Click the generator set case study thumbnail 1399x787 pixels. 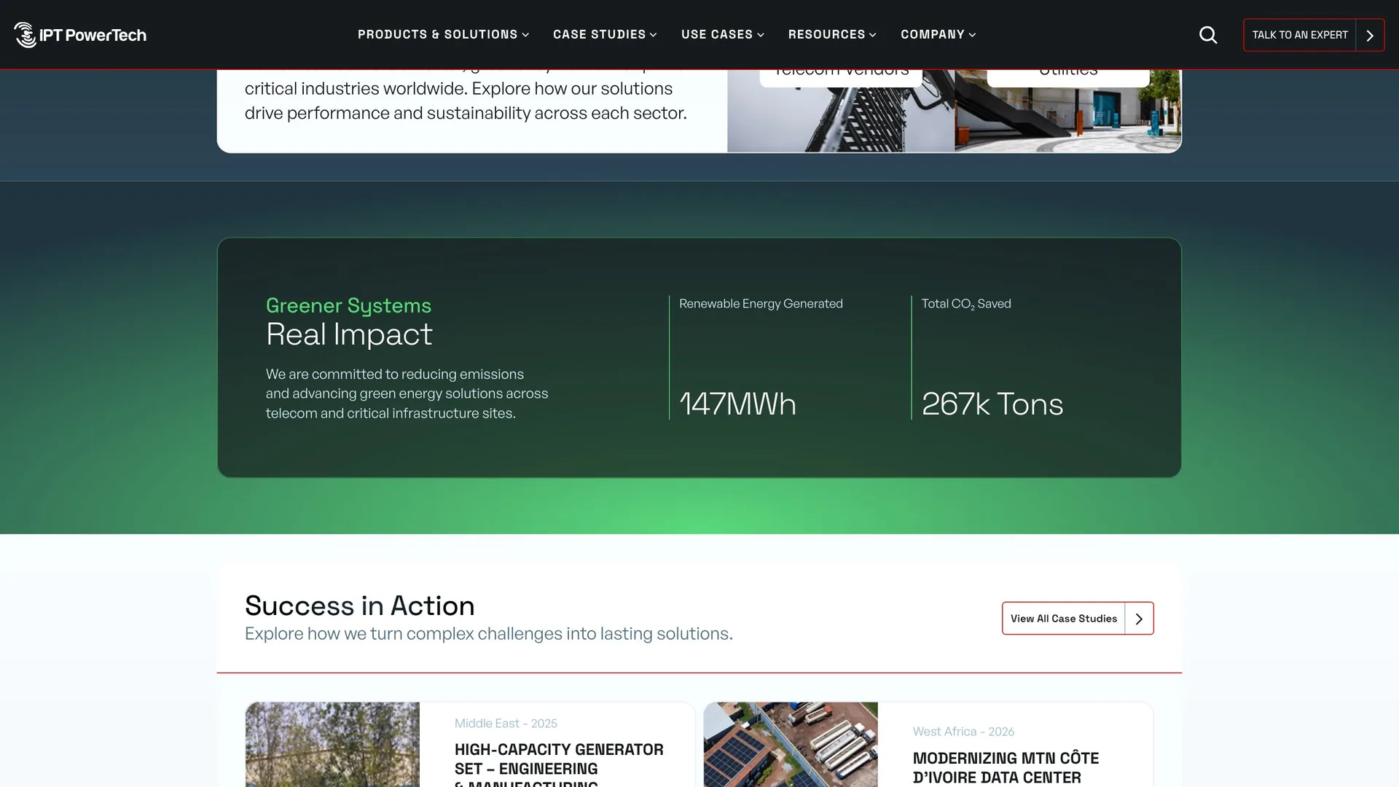[x=332, y=745]
